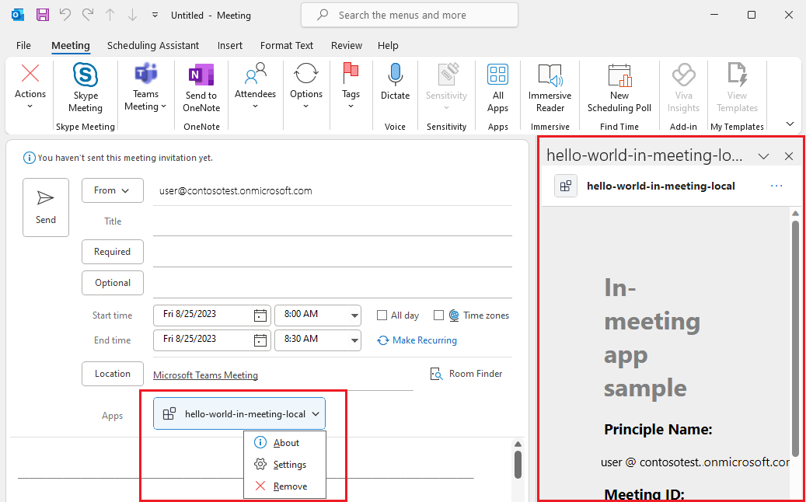Click the Undo arrow icon
The height and width of the screenshot is (502, 806).
point(65,15)
